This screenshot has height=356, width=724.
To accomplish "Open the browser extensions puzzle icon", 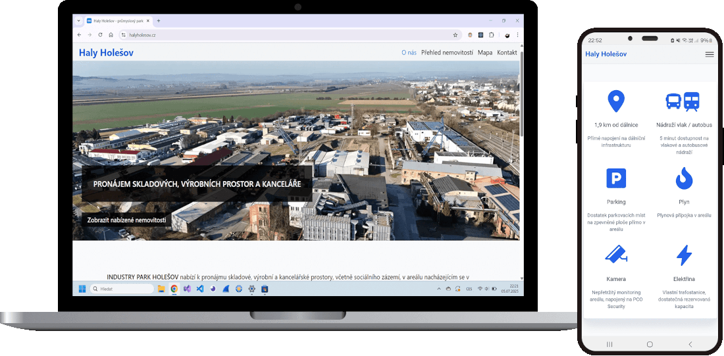I will click(x=491, y=35).
